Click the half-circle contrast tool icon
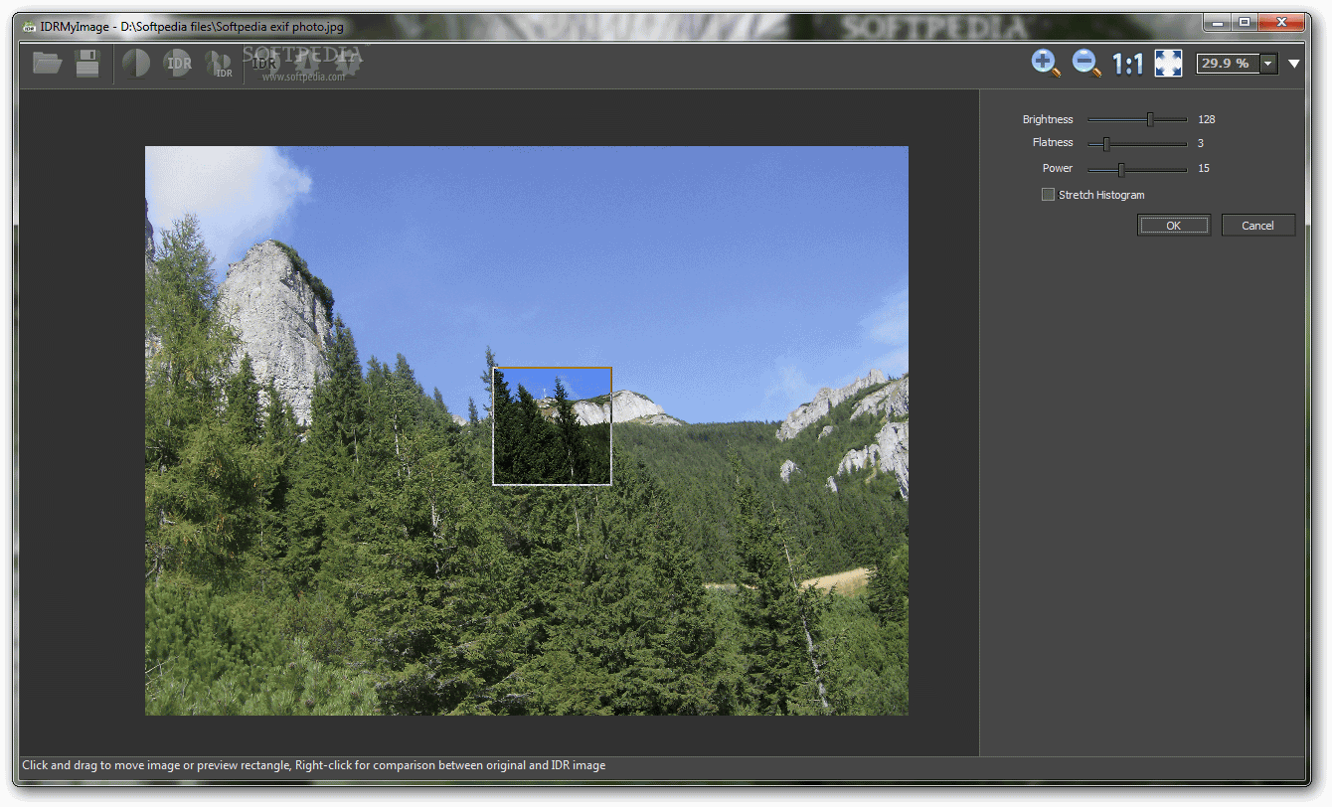1332x807 pixels. [135, 65]
